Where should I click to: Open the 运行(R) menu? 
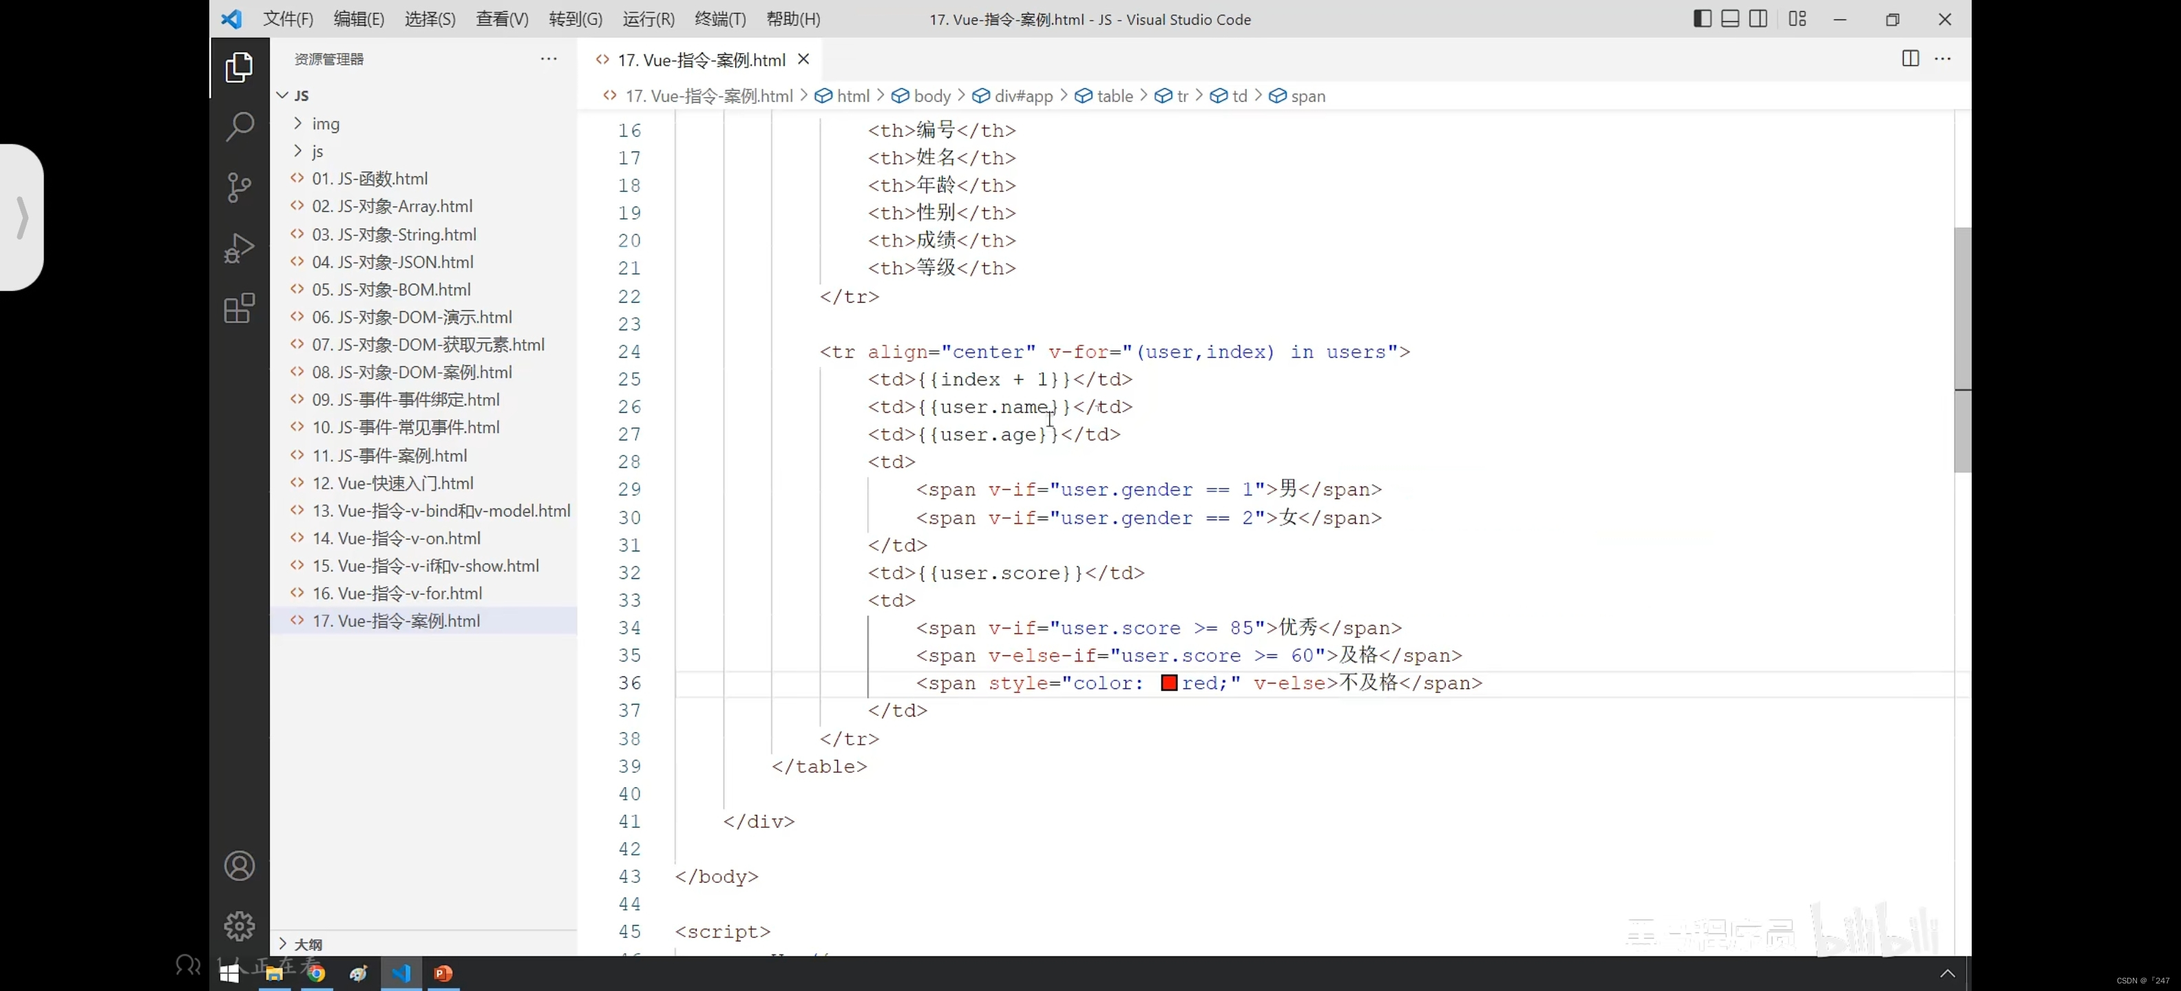(x=649, y=19)
